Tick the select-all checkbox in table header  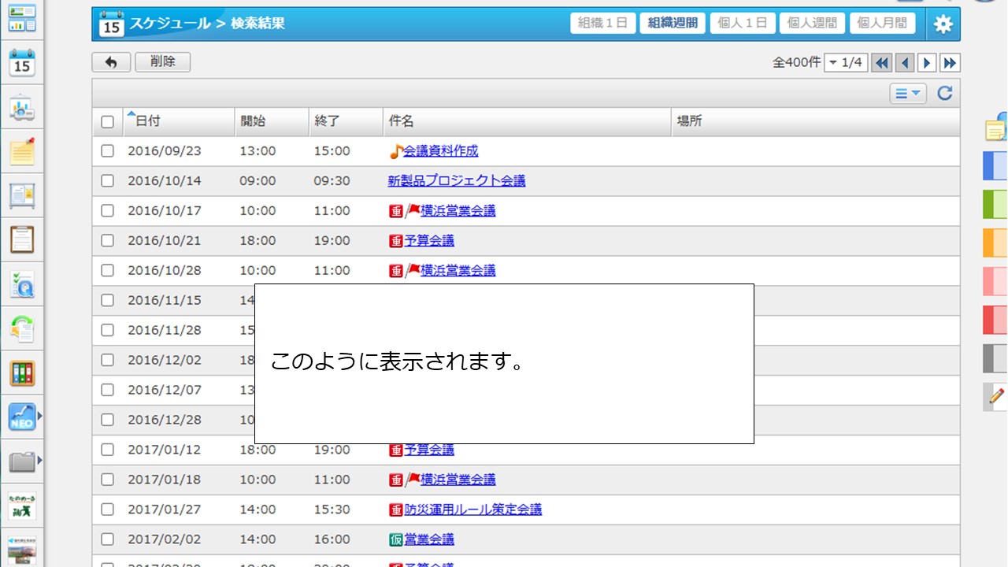107,121
